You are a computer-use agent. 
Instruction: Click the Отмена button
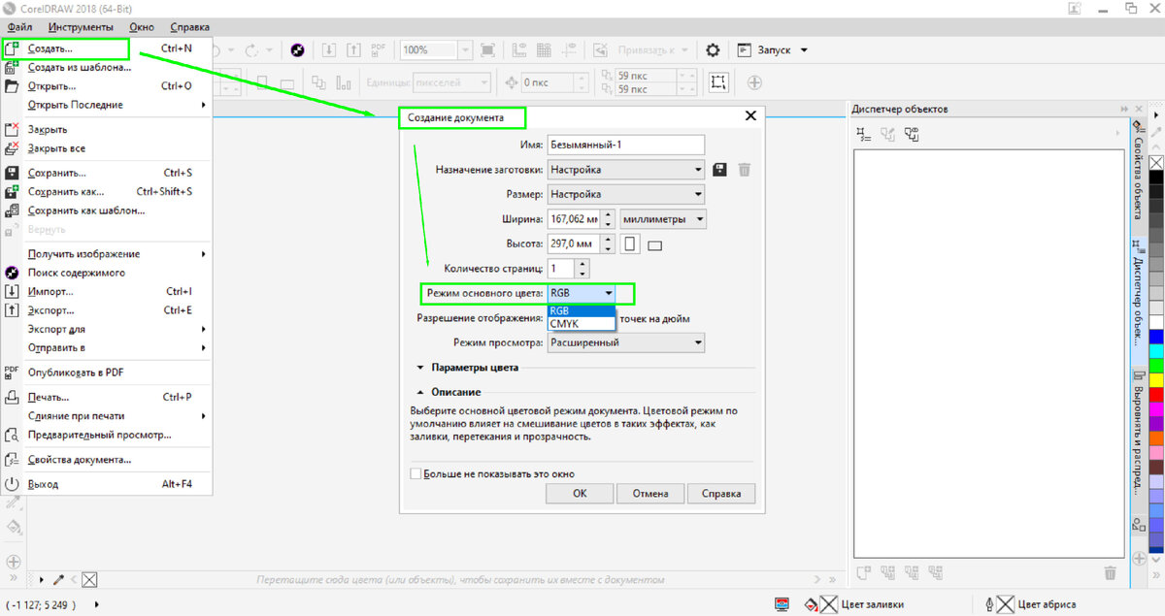650,494
